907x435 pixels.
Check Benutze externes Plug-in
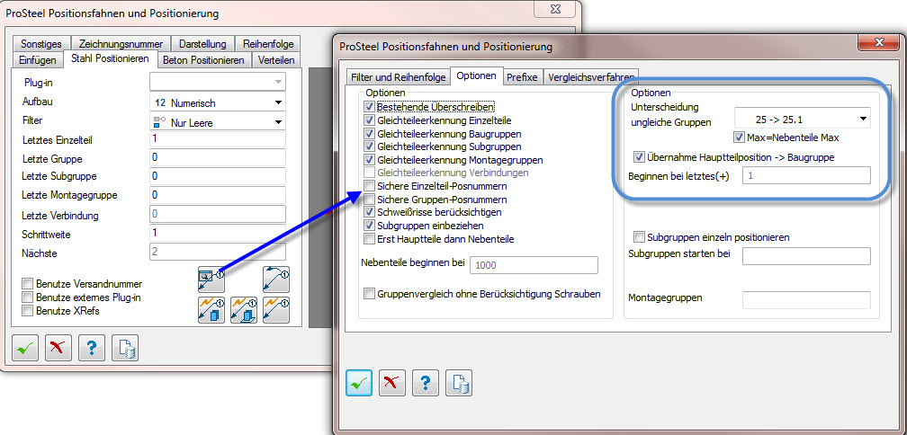click(x=27, y=297)
